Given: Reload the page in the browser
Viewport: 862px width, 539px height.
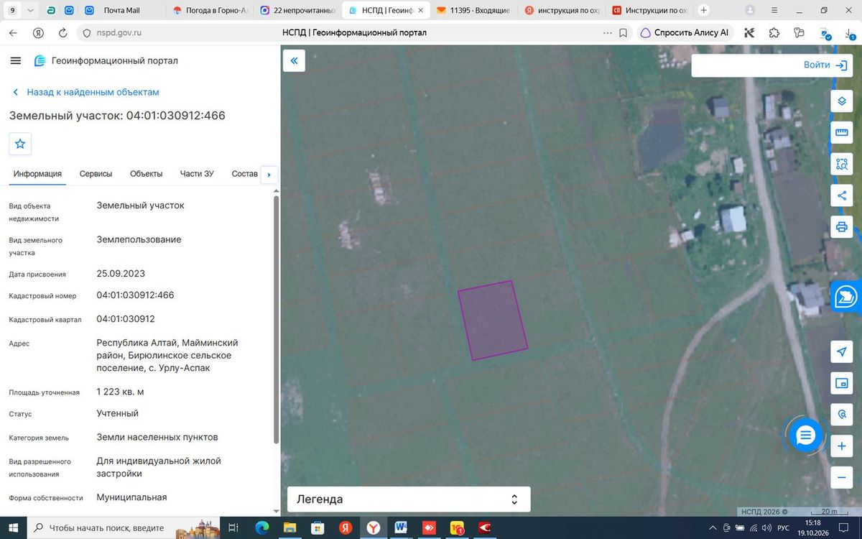Looking at the screenshot, I should 63,32.
